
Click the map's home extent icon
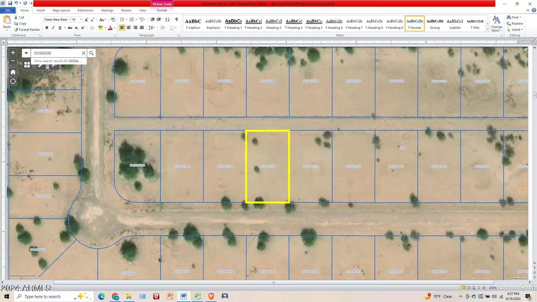(13, 72)
